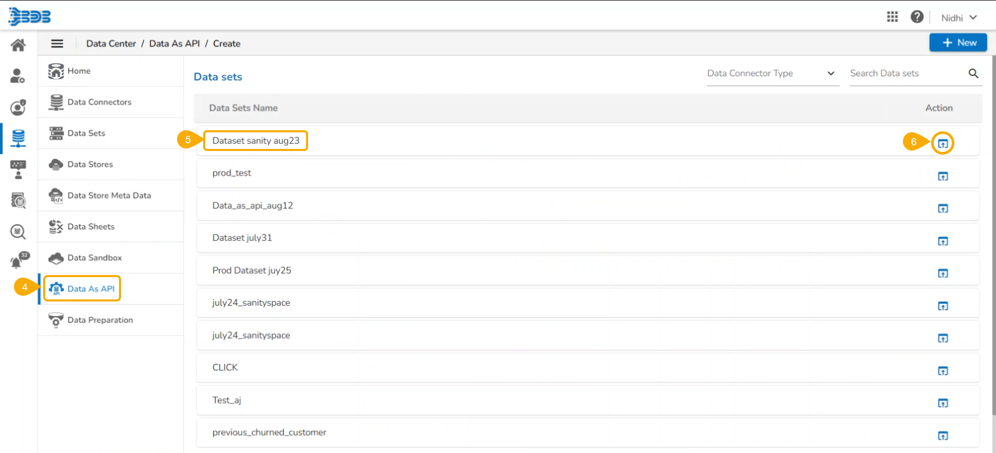Open the notifications bell icon

coord(18,260)
